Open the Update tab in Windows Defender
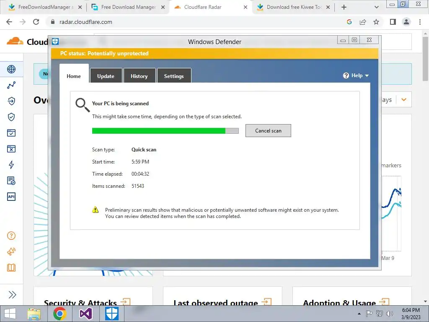 click(x=106, y=76)
